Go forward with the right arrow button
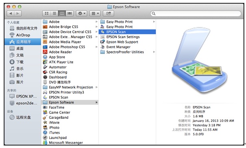 (18, 13)
